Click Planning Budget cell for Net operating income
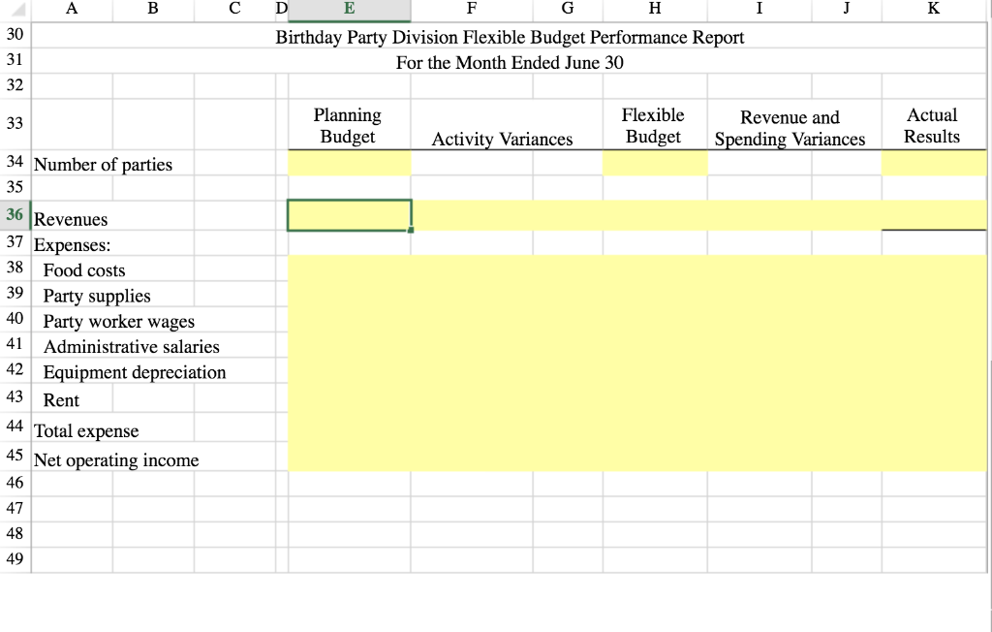This screenshot has height=632, width=992. [x=349, y=457]
